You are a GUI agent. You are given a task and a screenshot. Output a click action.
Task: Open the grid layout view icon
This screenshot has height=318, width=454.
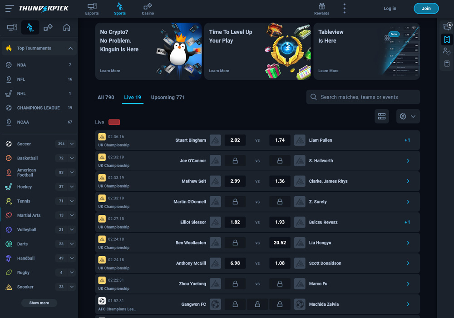pyautogui.click(x=382, y=116)
